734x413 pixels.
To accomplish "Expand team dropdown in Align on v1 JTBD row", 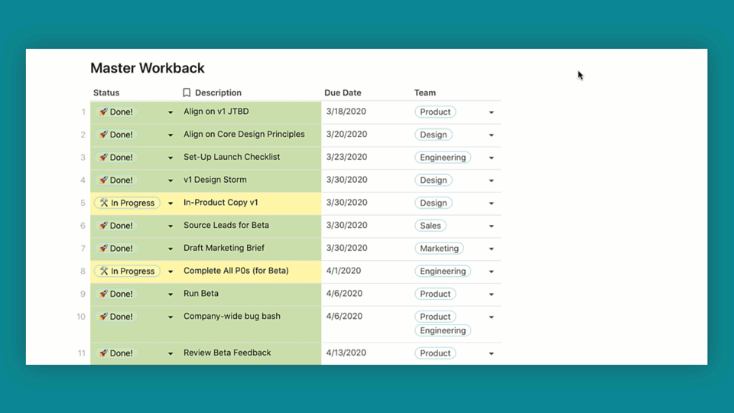I will click(x=491, y=112).
